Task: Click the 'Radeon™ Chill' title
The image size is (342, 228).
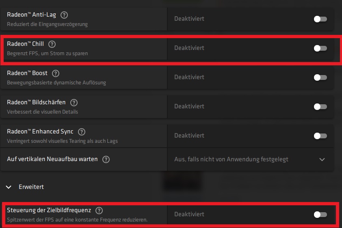Action: (x=25, y=44)
